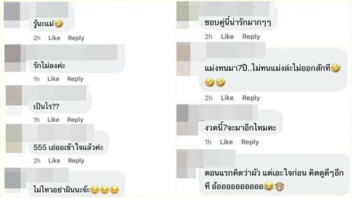Reply to the comment "รู้นะแม่"
This screenshot has height=198, width=352.
click(x=76, y=38)
